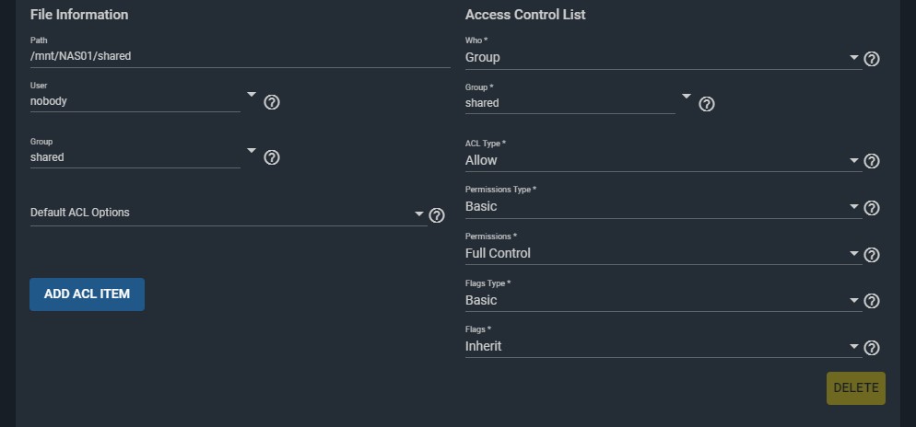
Task: Open the Flags Inherit dropdown
Action: tap(664, 347)
